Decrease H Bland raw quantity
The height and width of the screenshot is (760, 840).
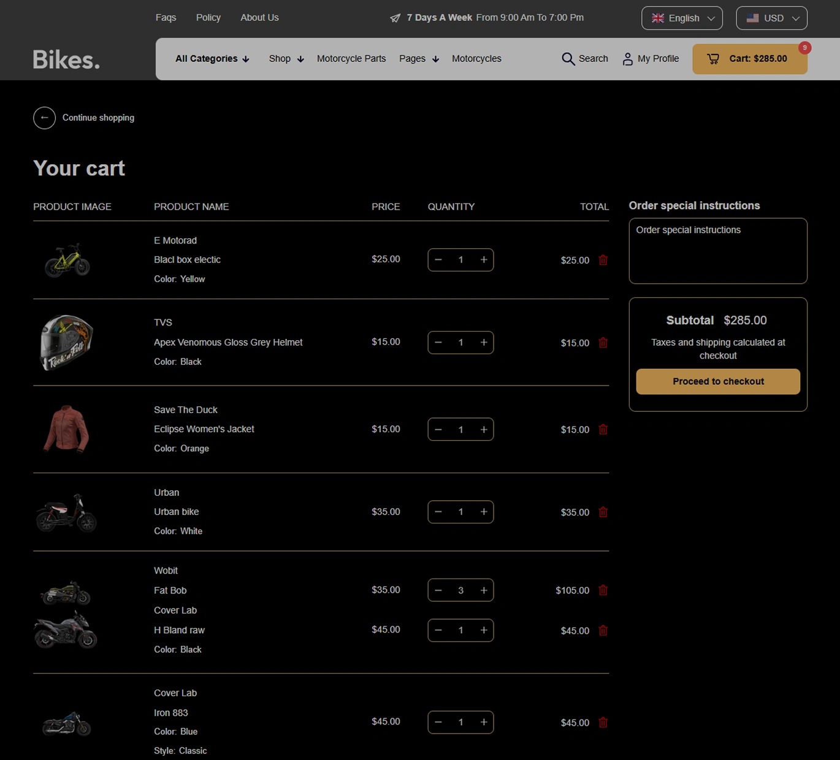pos(438,630)
